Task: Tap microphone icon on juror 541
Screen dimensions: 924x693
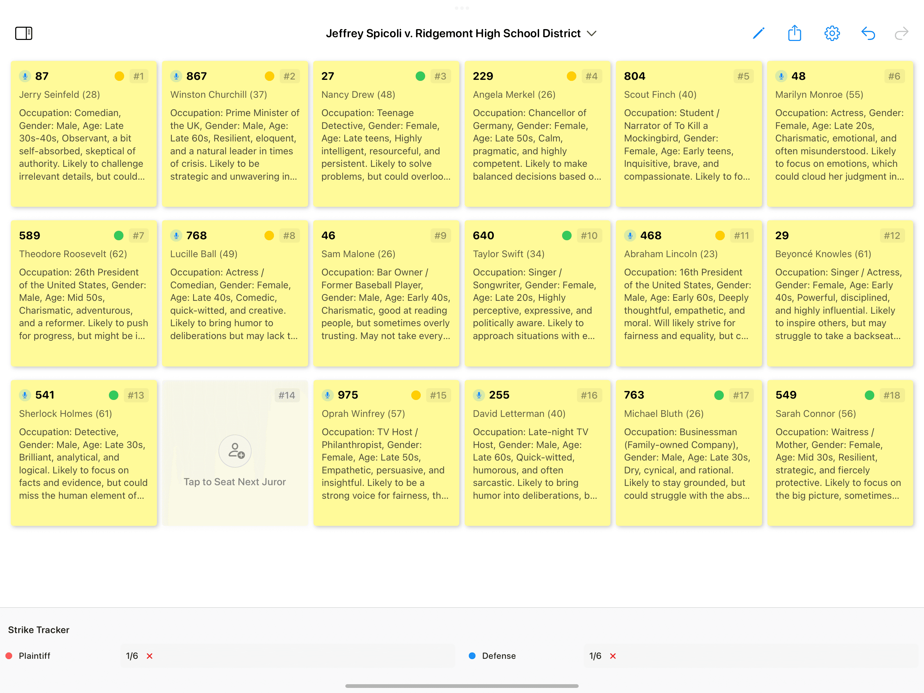Action: tap(25, 395)
